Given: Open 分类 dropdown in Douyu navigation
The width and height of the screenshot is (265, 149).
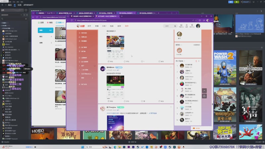Looking at the screenshot, I should point(104,26).
